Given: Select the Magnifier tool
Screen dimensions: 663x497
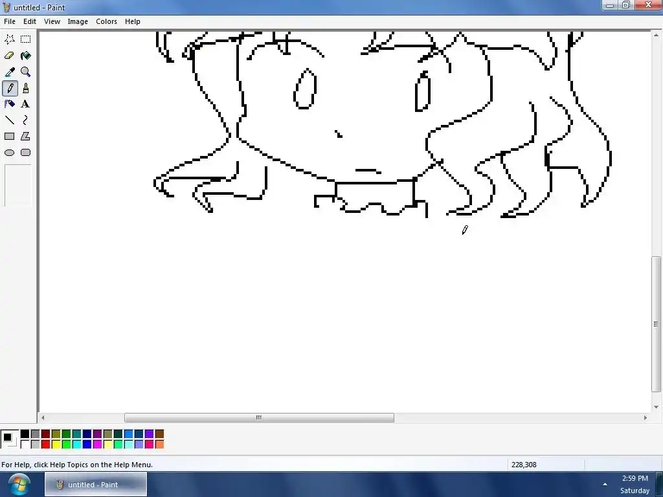Looking at the screenshot, I should 26,72.
